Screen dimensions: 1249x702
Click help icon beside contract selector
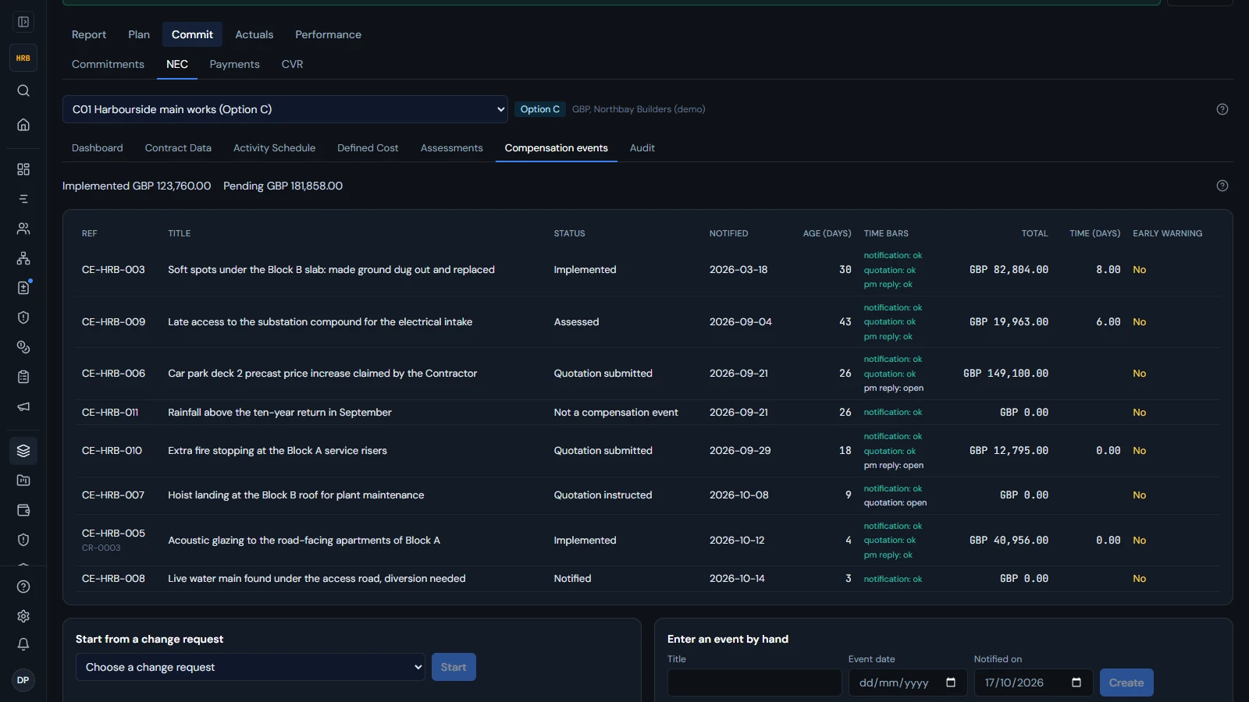(x=1222, y=109)
